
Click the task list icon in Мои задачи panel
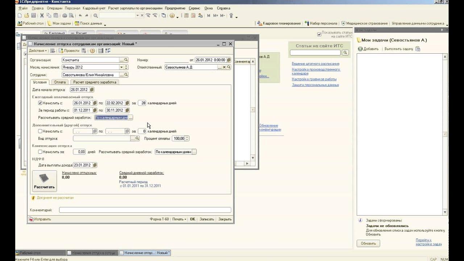click(x=418, y=49)
